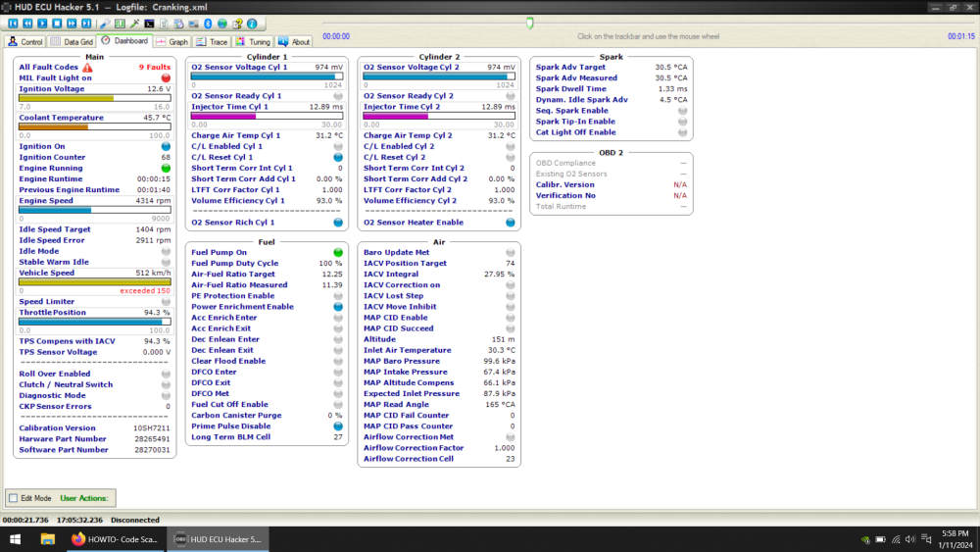Open the green oscilloscope waveform tool
This screenshot has width=980, height=552.
click(120, 24)
